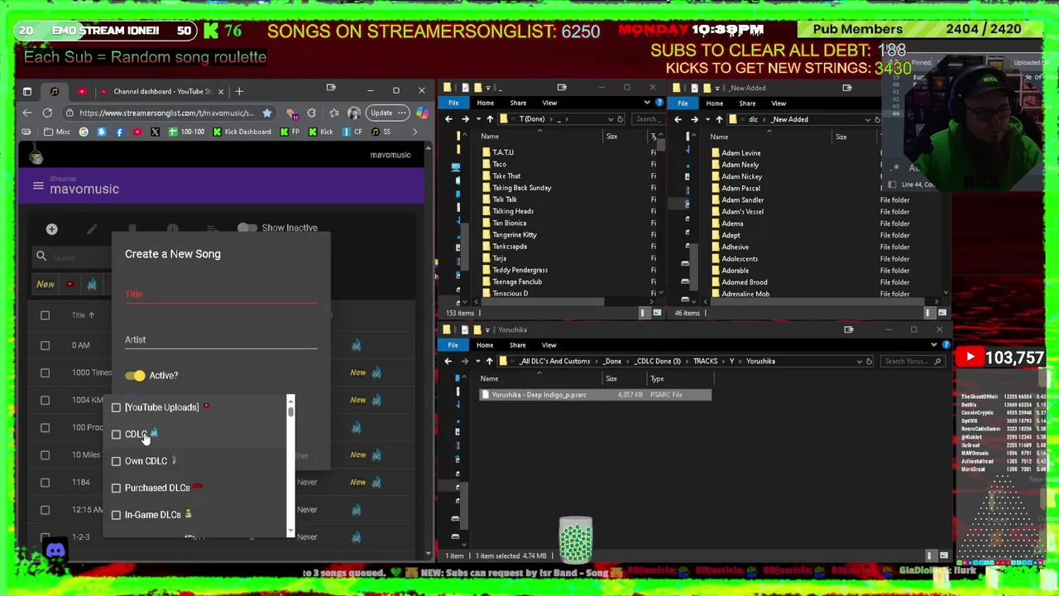Screen dimensions: 1059x596
Task: Open File menu in Yorushka explorer
Action: (x=453, y=345)
